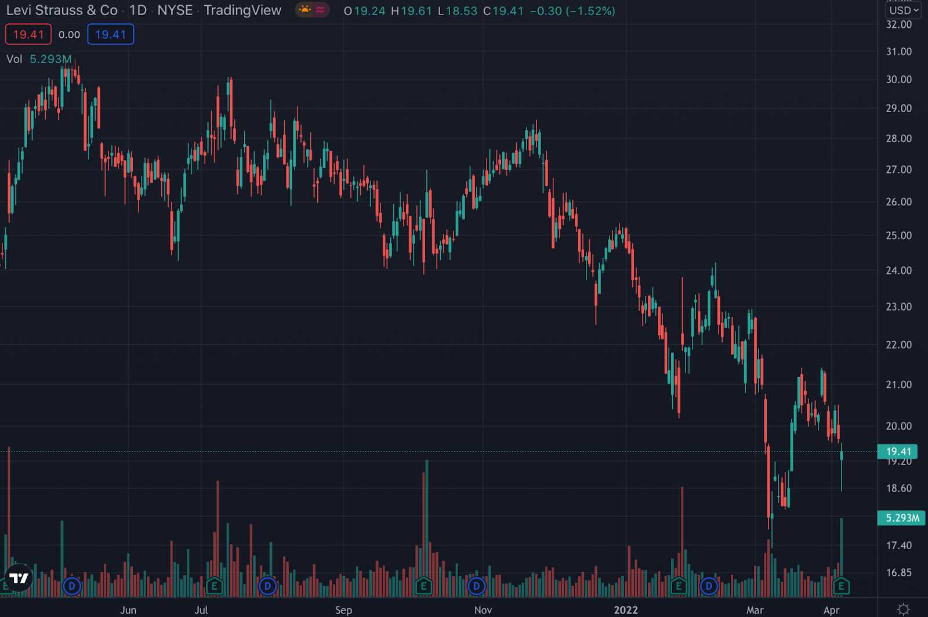Open the dividend marker just before Jun
This screenshot has height=617, width=928.
point(72,586)
